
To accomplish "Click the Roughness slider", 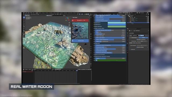I will (110, 32).
